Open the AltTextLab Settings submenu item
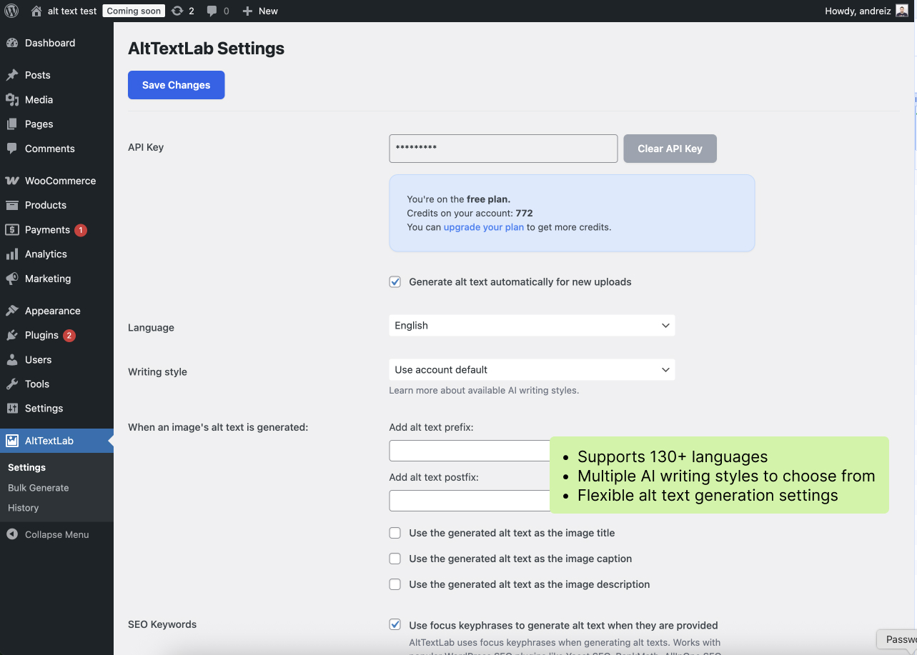 (27, 467)
